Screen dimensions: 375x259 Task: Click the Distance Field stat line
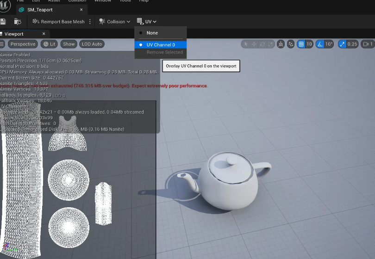pos(72,112)
